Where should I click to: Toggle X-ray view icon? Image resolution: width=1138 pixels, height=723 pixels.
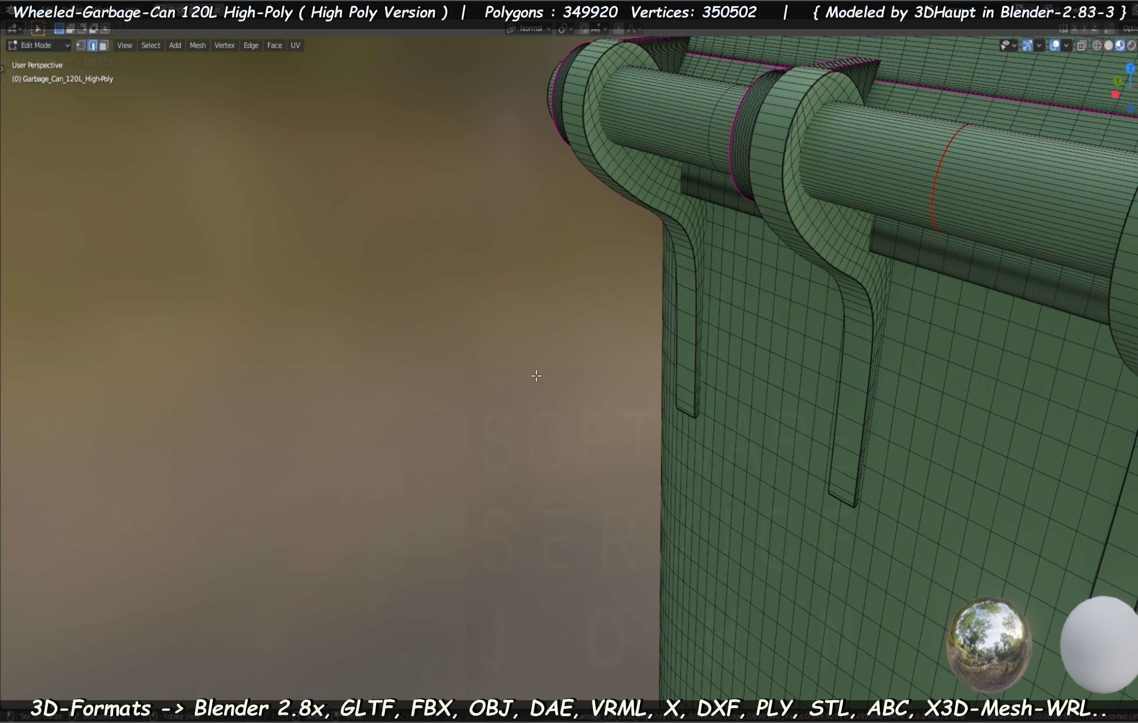coord(1081,45)
